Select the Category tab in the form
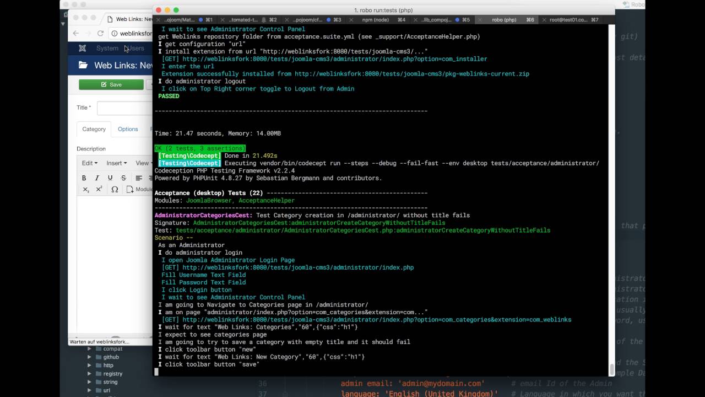Image resolution: width=705 pixels, height=397 pixels. click(x=94, y=129)
